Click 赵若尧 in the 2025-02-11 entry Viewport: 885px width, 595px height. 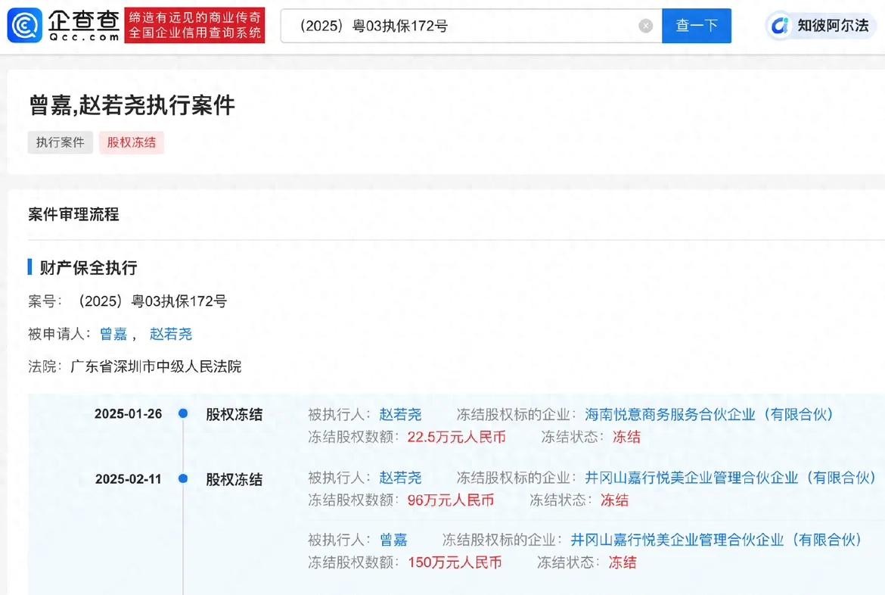pyautogui.click(x=400, y=478)
